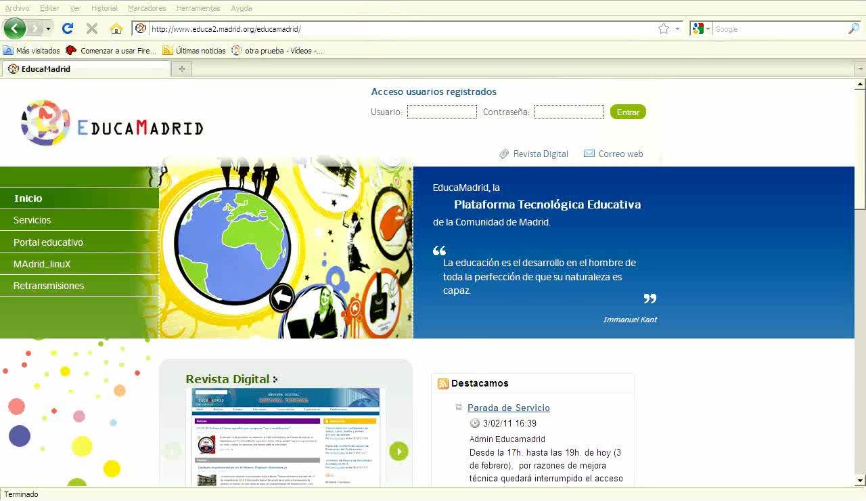
Task: Open the Correo web link
Action: [x=614, y=154]
